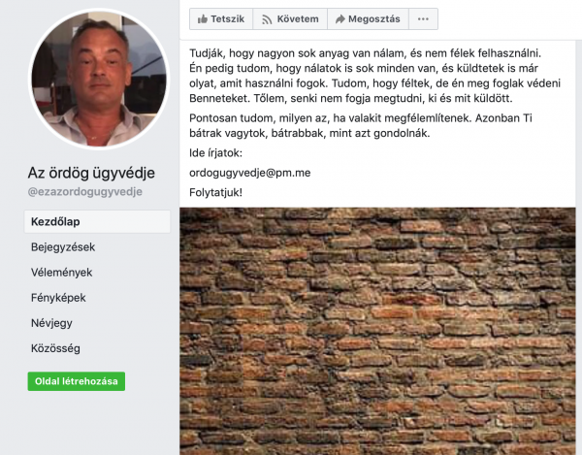Open the brick wall post image

coord(377,331)
